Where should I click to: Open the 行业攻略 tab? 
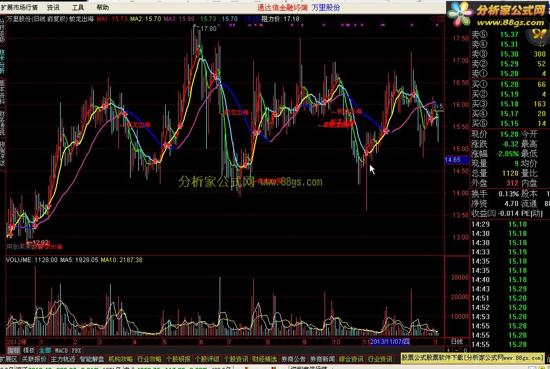[x=149, y=359]
